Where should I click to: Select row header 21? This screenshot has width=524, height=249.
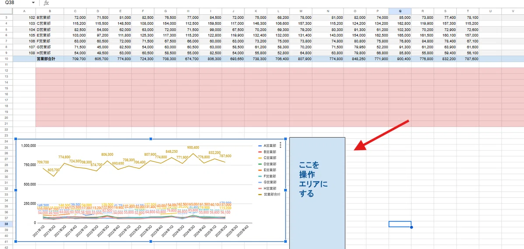tap(6, 124)
